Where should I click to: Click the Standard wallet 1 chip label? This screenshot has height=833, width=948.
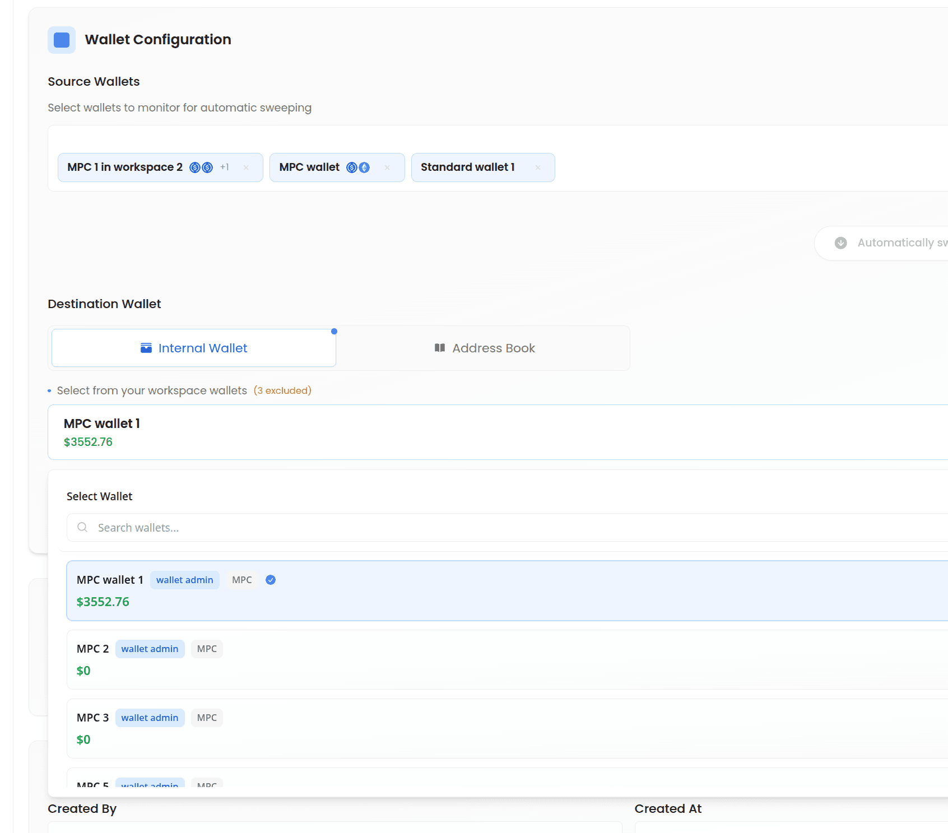(x=468, y=167)
